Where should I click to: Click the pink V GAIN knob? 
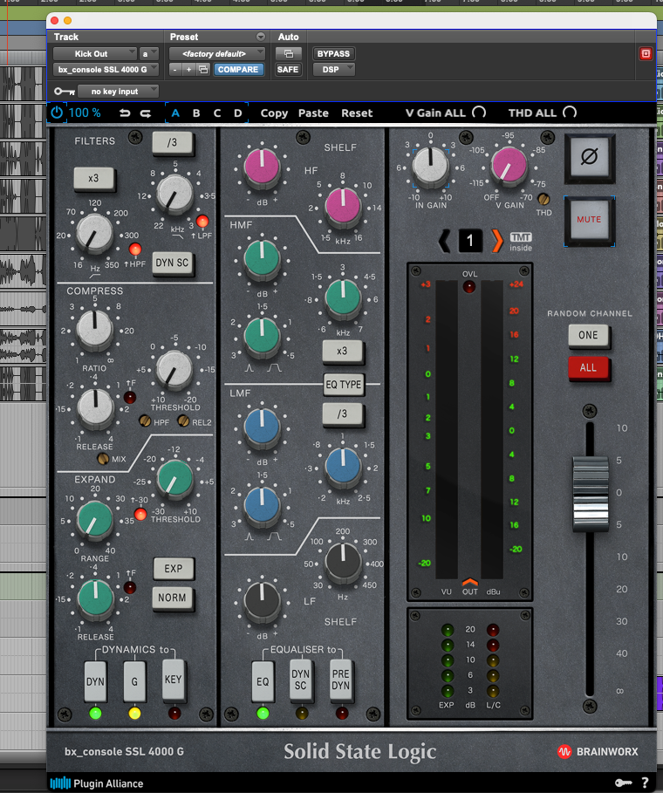[509, 166]
